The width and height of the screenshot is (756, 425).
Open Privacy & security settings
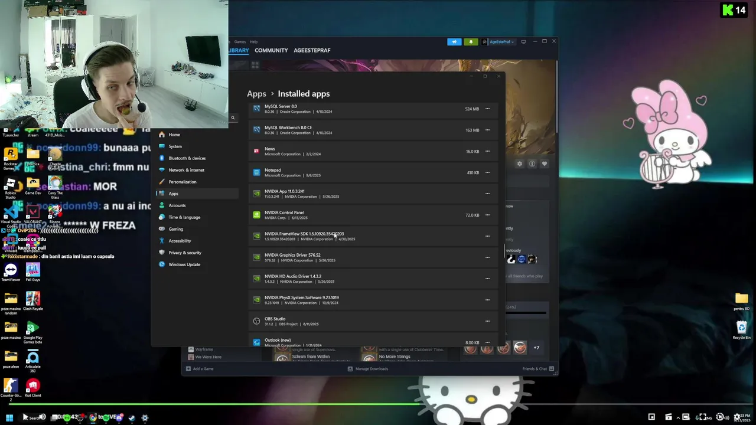click(197, 253)
